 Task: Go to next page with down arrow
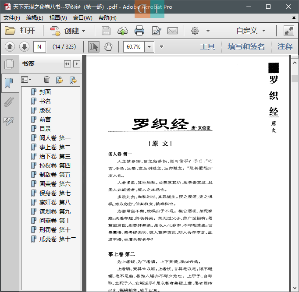tap(24, 47)
